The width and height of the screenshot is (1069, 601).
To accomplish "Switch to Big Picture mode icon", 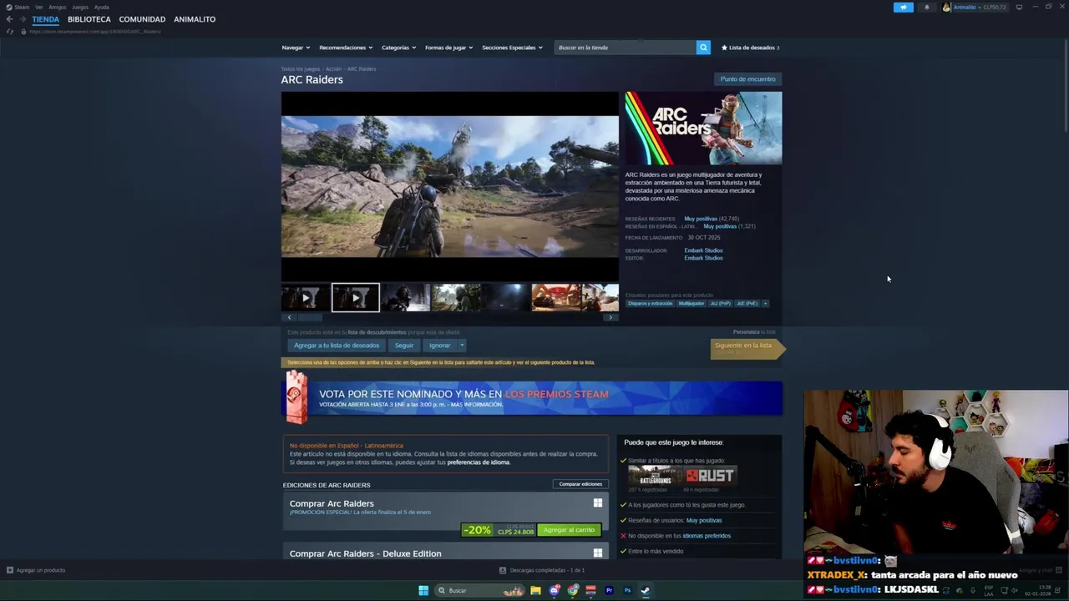I will point(1019,7).
